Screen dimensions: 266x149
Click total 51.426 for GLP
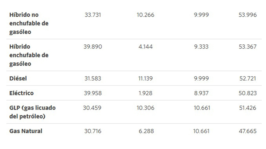(248, 108)
